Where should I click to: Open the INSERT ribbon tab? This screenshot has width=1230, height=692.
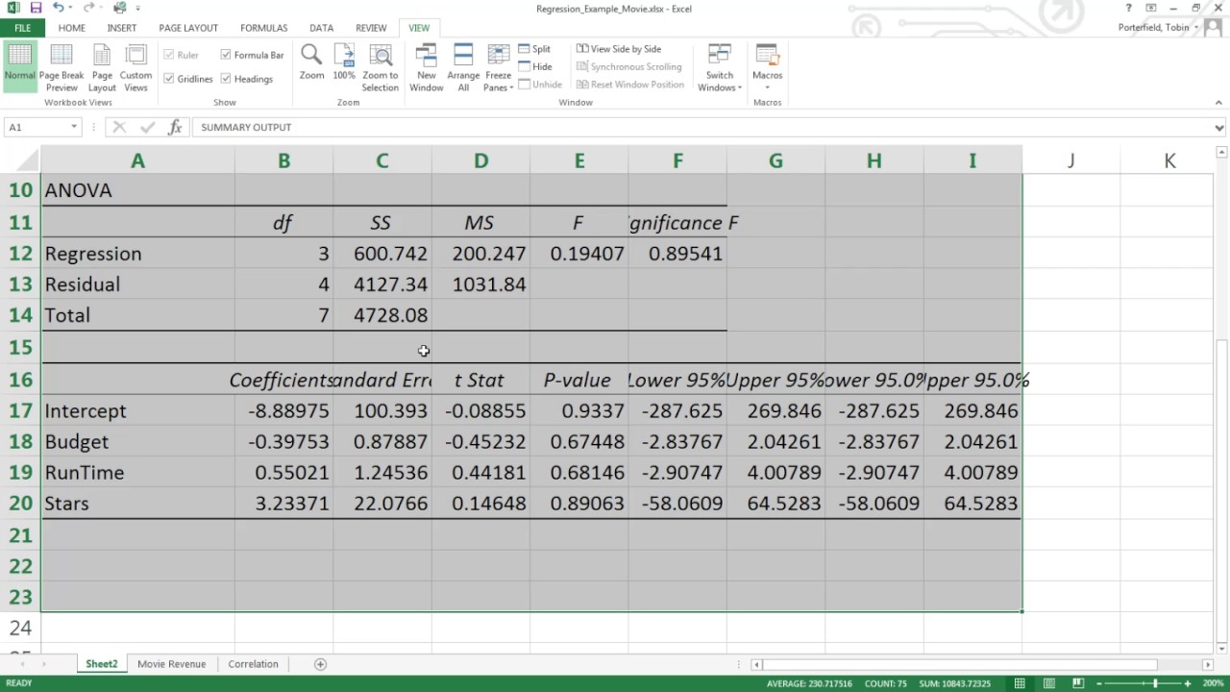pos(121,28)
